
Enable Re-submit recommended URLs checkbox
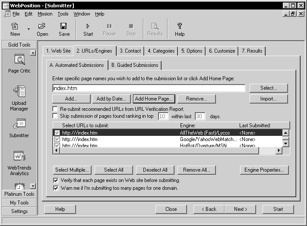[x=55, y=109]
